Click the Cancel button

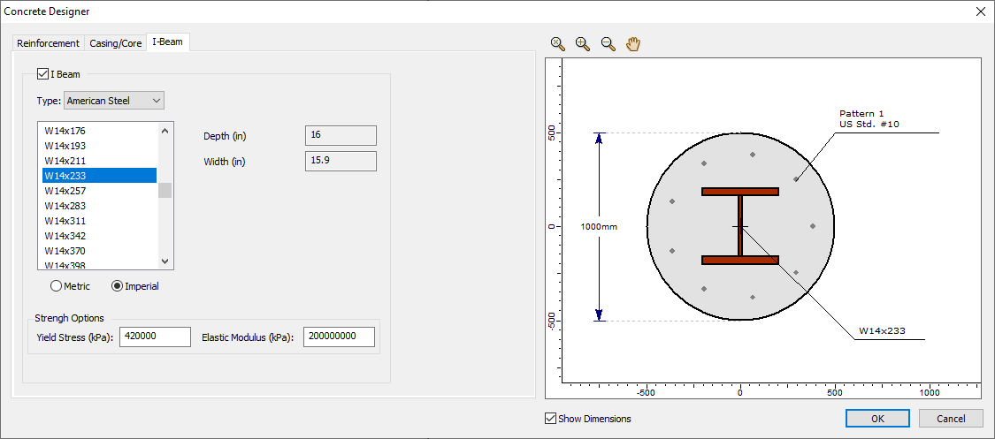coord(951,418)
